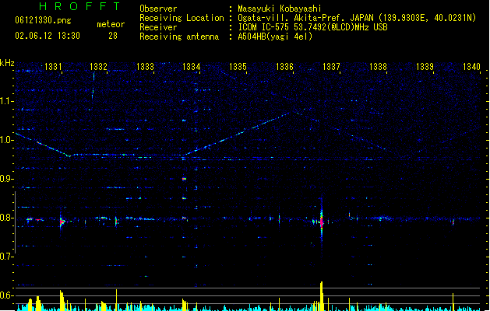Click the 0.8 kHz axis label
Screen dimensions: 490x311
pos(6,218)
